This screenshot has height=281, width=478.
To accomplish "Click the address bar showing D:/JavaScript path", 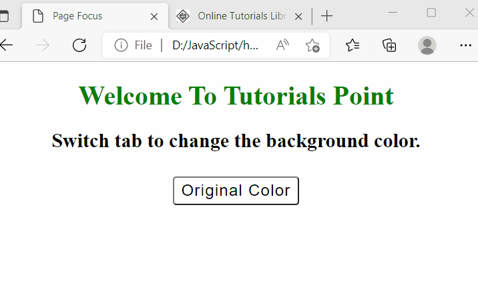I will [x=215, y=45].
